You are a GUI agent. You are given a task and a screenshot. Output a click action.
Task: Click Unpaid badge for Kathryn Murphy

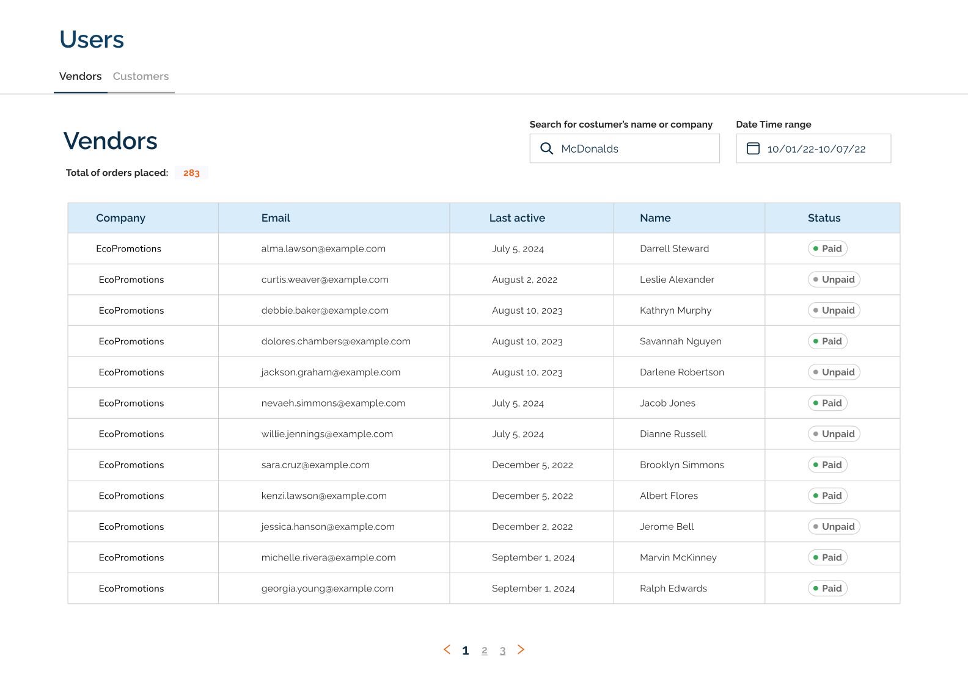pyautogui.click(x=834, y=310)
